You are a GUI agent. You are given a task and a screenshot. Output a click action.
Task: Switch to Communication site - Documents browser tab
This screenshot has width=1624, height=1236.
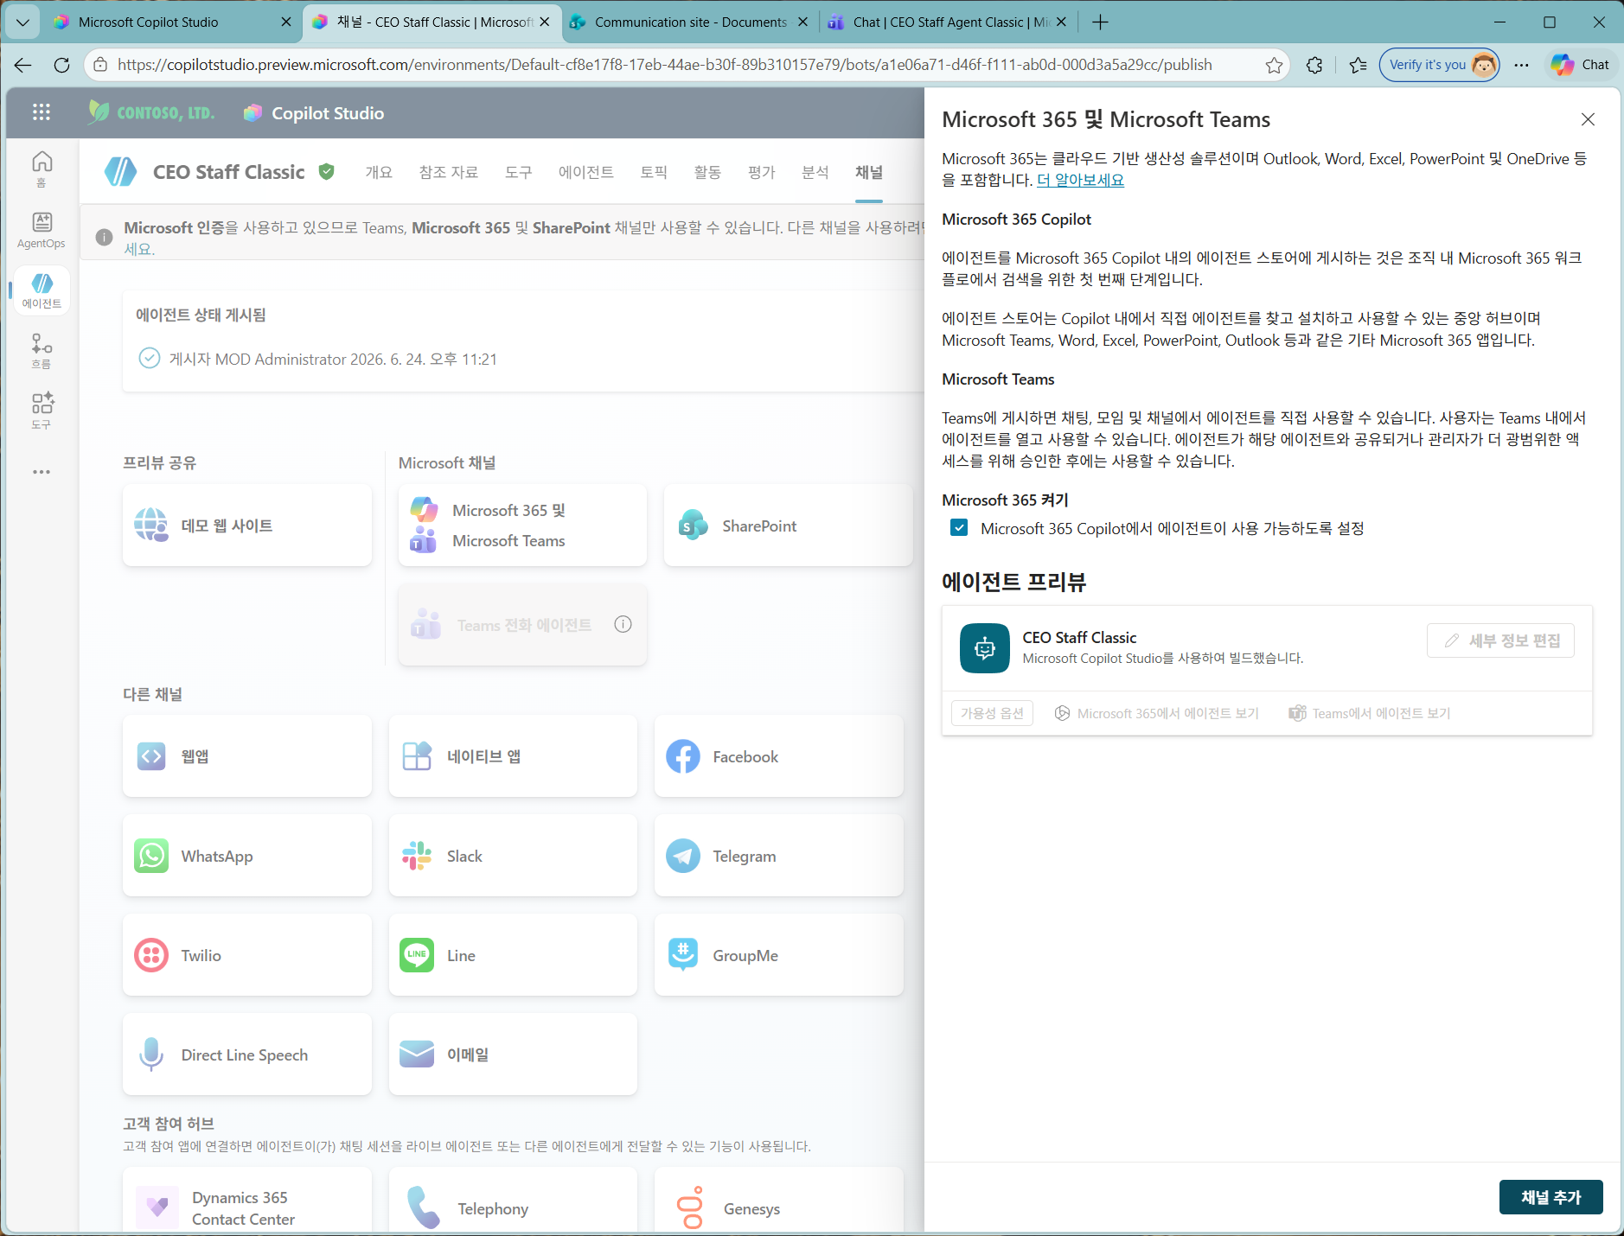coord(690,22)
